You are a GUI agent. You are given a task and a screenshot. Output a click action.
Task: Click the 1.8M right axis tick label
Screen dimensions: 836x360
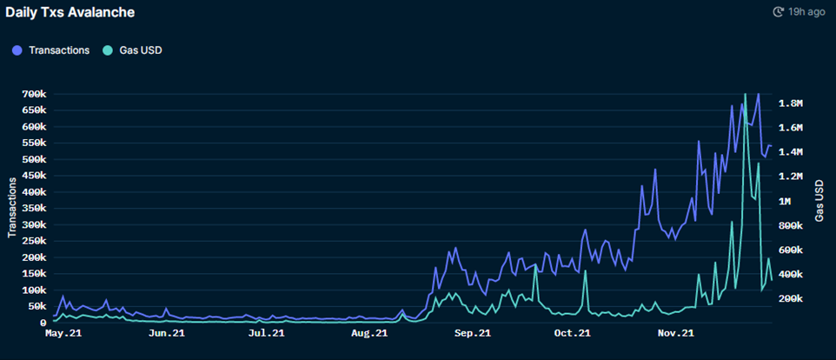pyautogui.click(x=791, y=103)
